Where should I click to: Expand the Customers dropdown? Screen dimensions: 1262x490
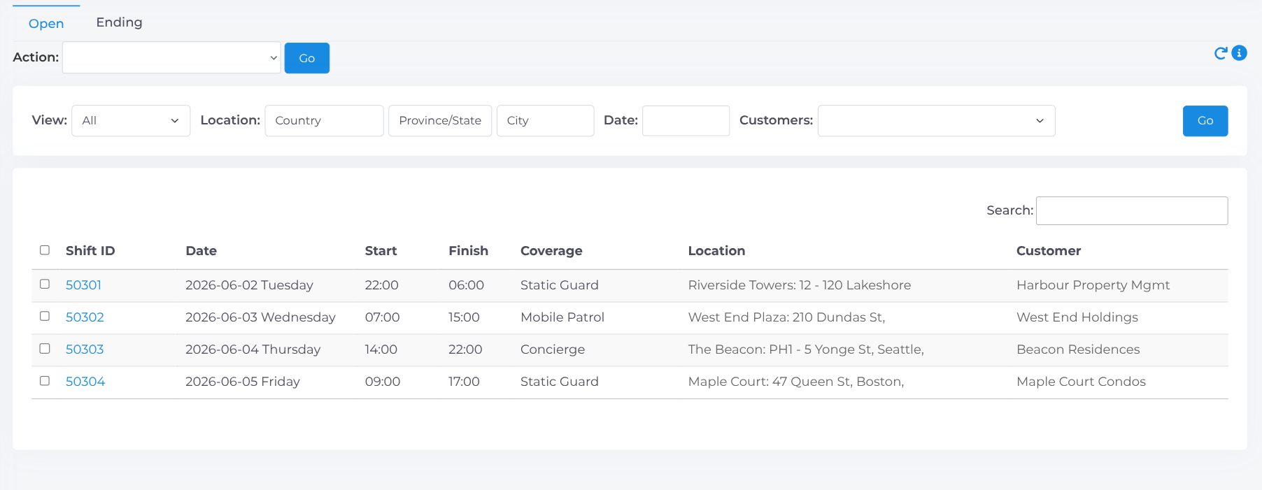936,120
